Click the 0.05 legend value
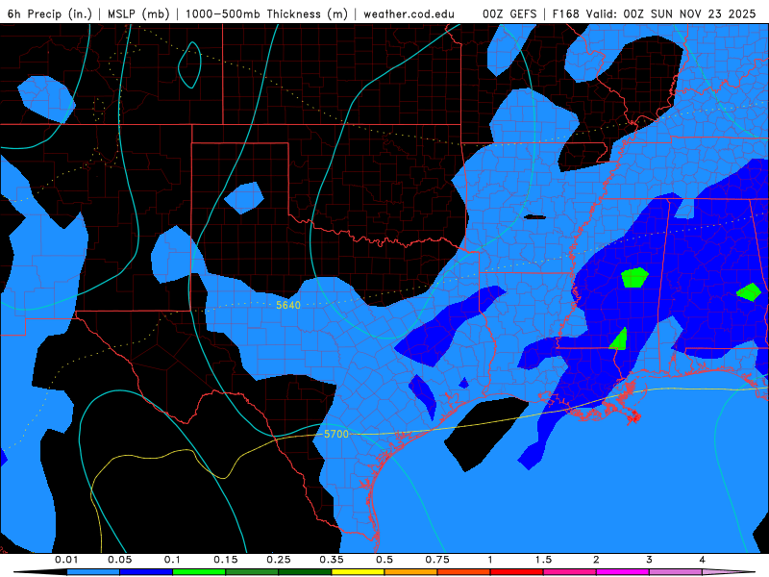769x577 pixels. (x=119, y=560)
